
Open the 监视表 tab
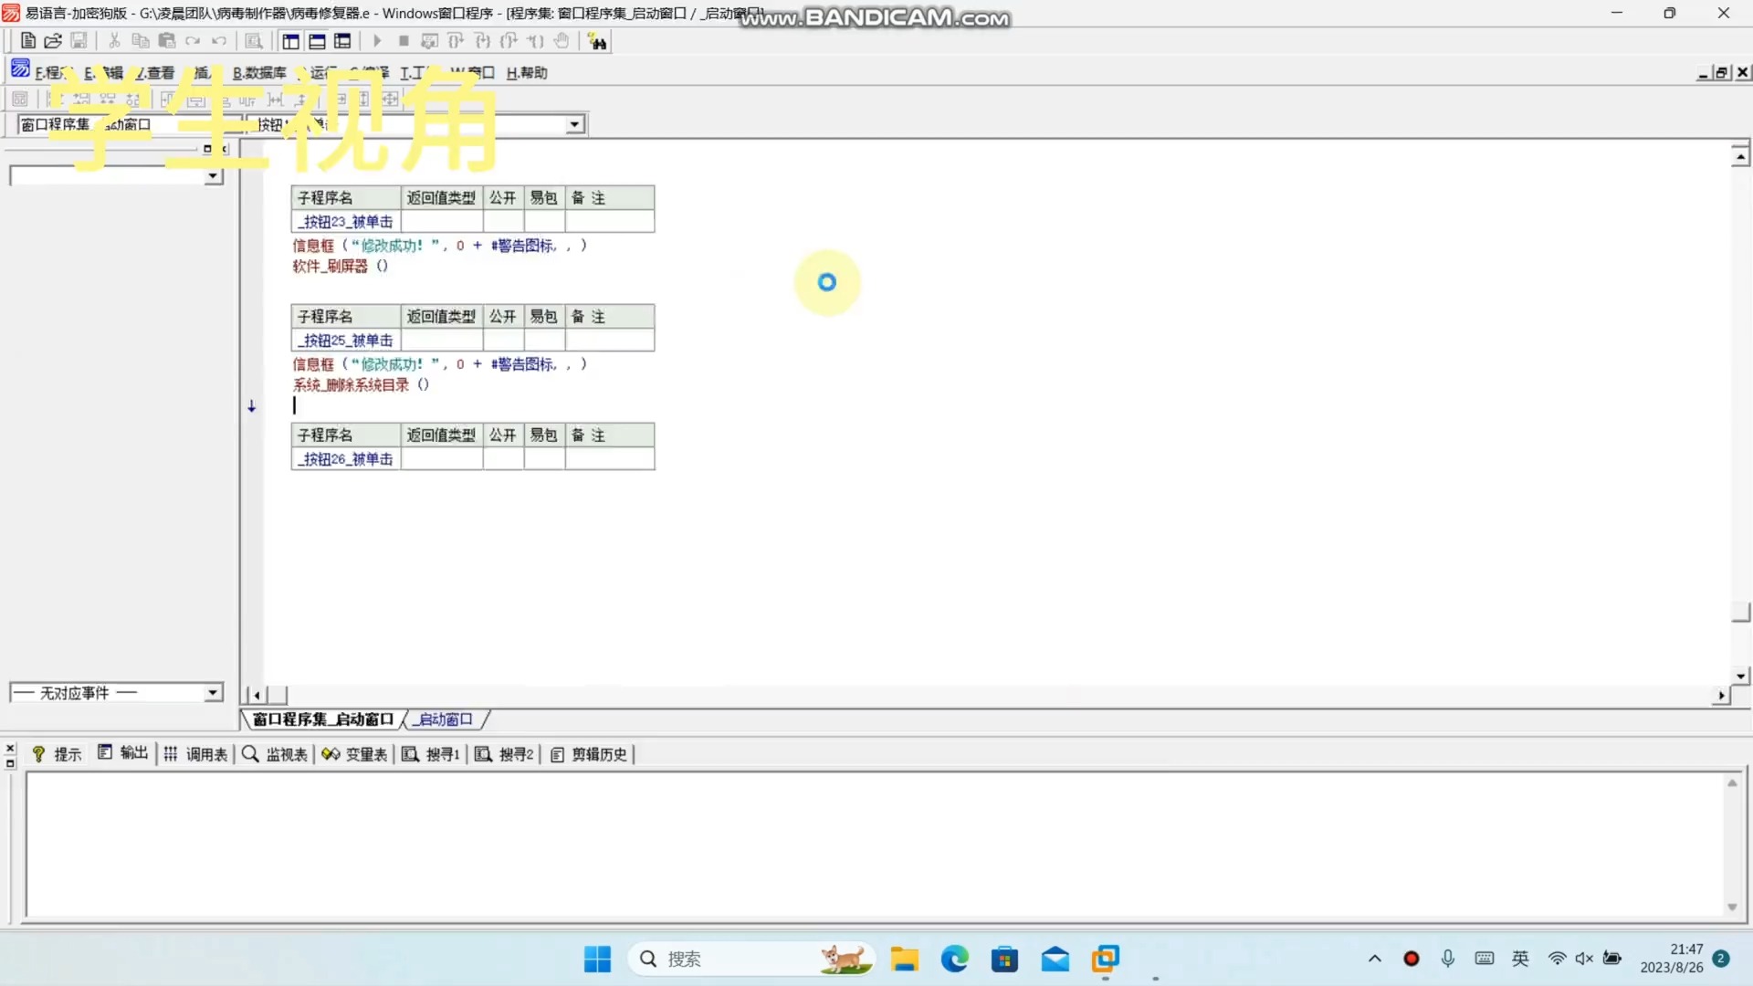pos(275,754)
